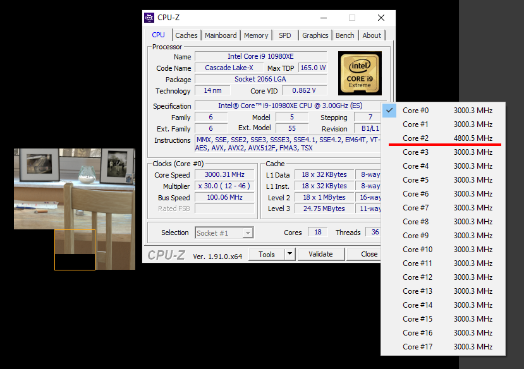Click the orange render bucket square in preview
Viewport: 524px width, 369px height.
click(75, 250)
